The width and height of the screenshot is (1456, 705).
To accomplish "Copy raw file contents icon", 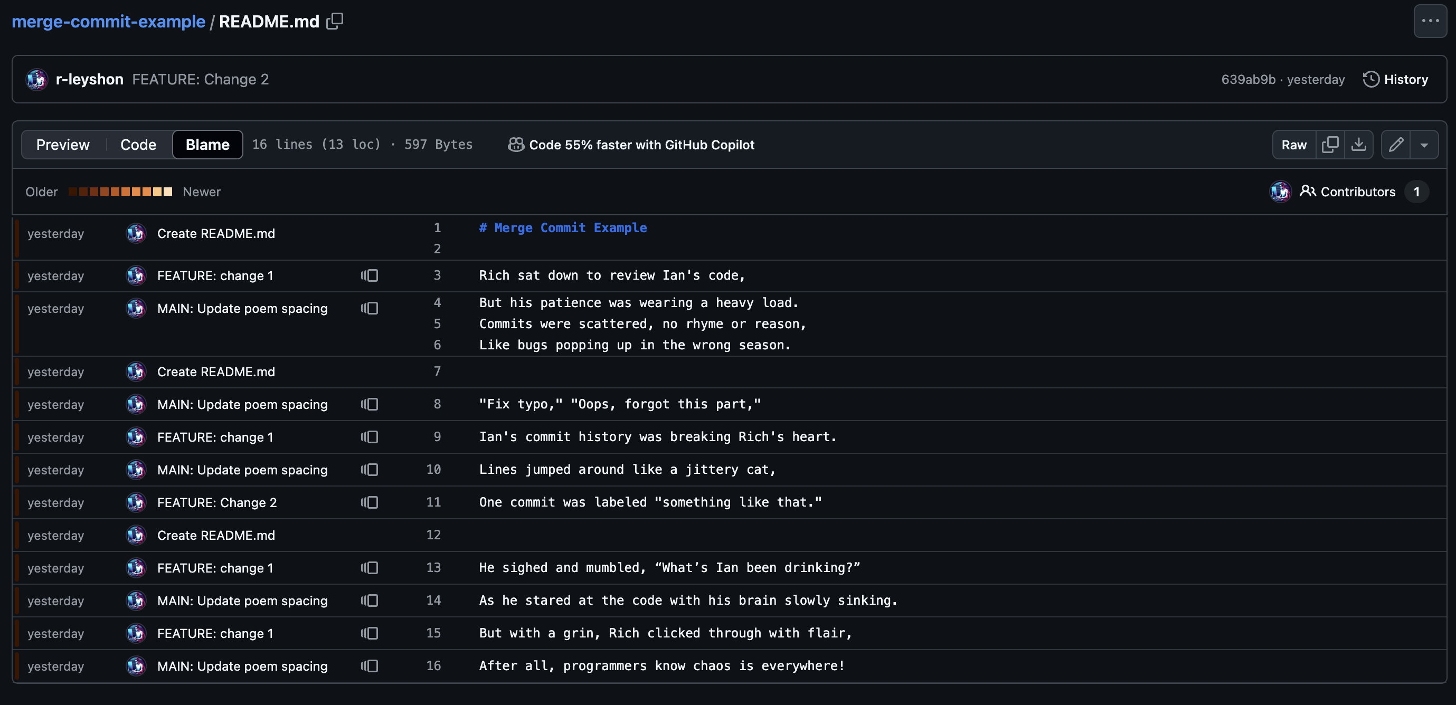I will point(1330,145).
